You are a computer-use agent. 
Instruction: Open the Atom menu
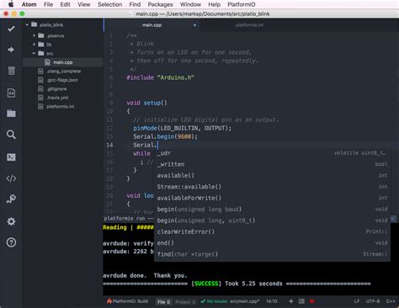pos(29,4)
